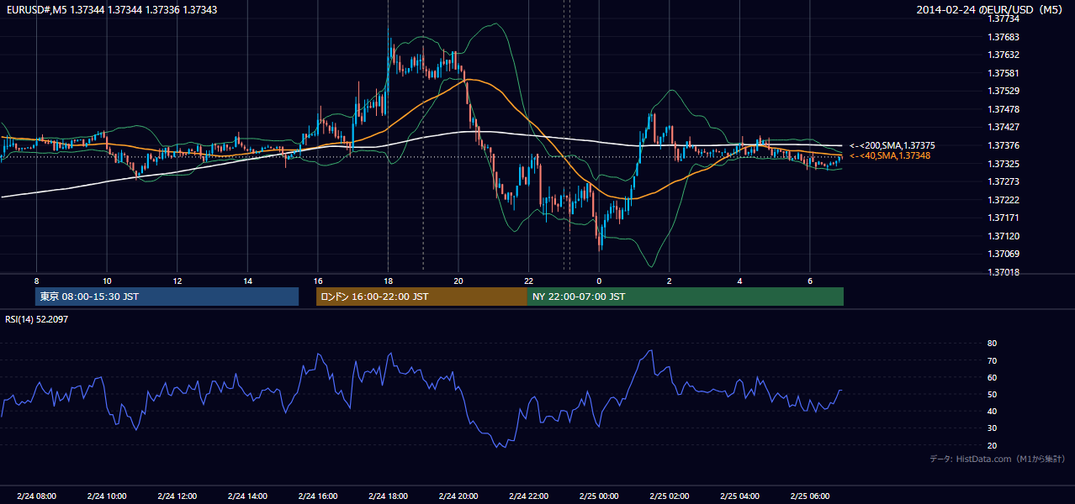Click the 2/24 20:00 time axis label
Viewport: 1075px width, 504px height.
pyautogui.click(x=458, y=496)
